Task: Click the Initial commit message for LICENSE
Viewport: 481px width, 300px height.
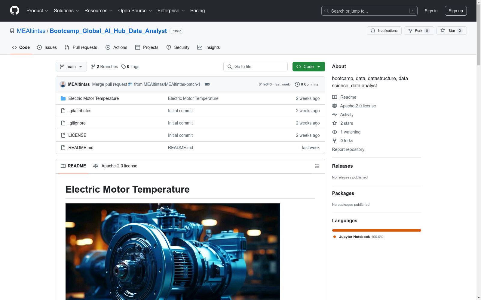Action: click(180, 135)
